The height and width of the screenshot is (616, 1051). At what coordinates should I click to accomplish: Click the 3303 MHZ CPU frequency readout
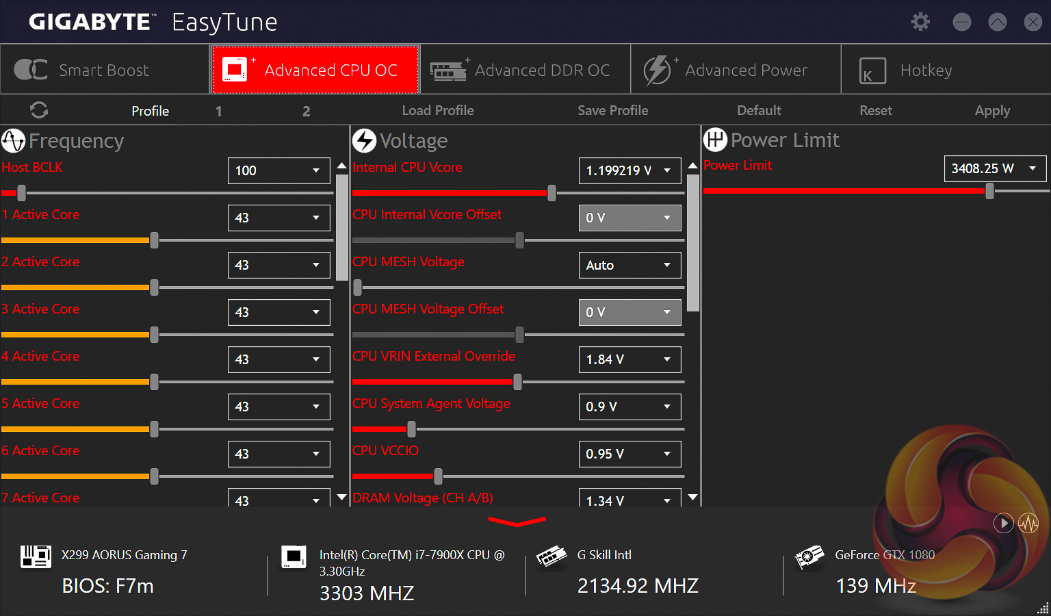(x=367, y=593)
